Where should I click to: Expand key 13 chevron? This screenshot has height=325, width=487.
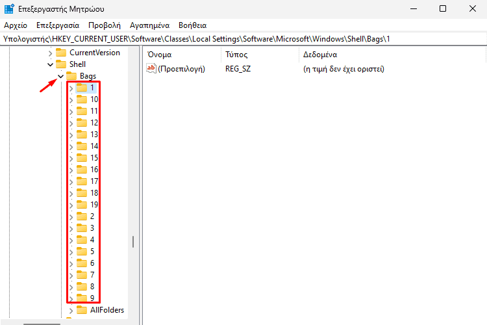[x=71, y=135]
